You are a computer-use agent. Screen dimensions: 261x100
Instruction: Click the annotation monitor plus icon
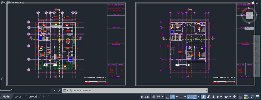[x=235, y=97]
